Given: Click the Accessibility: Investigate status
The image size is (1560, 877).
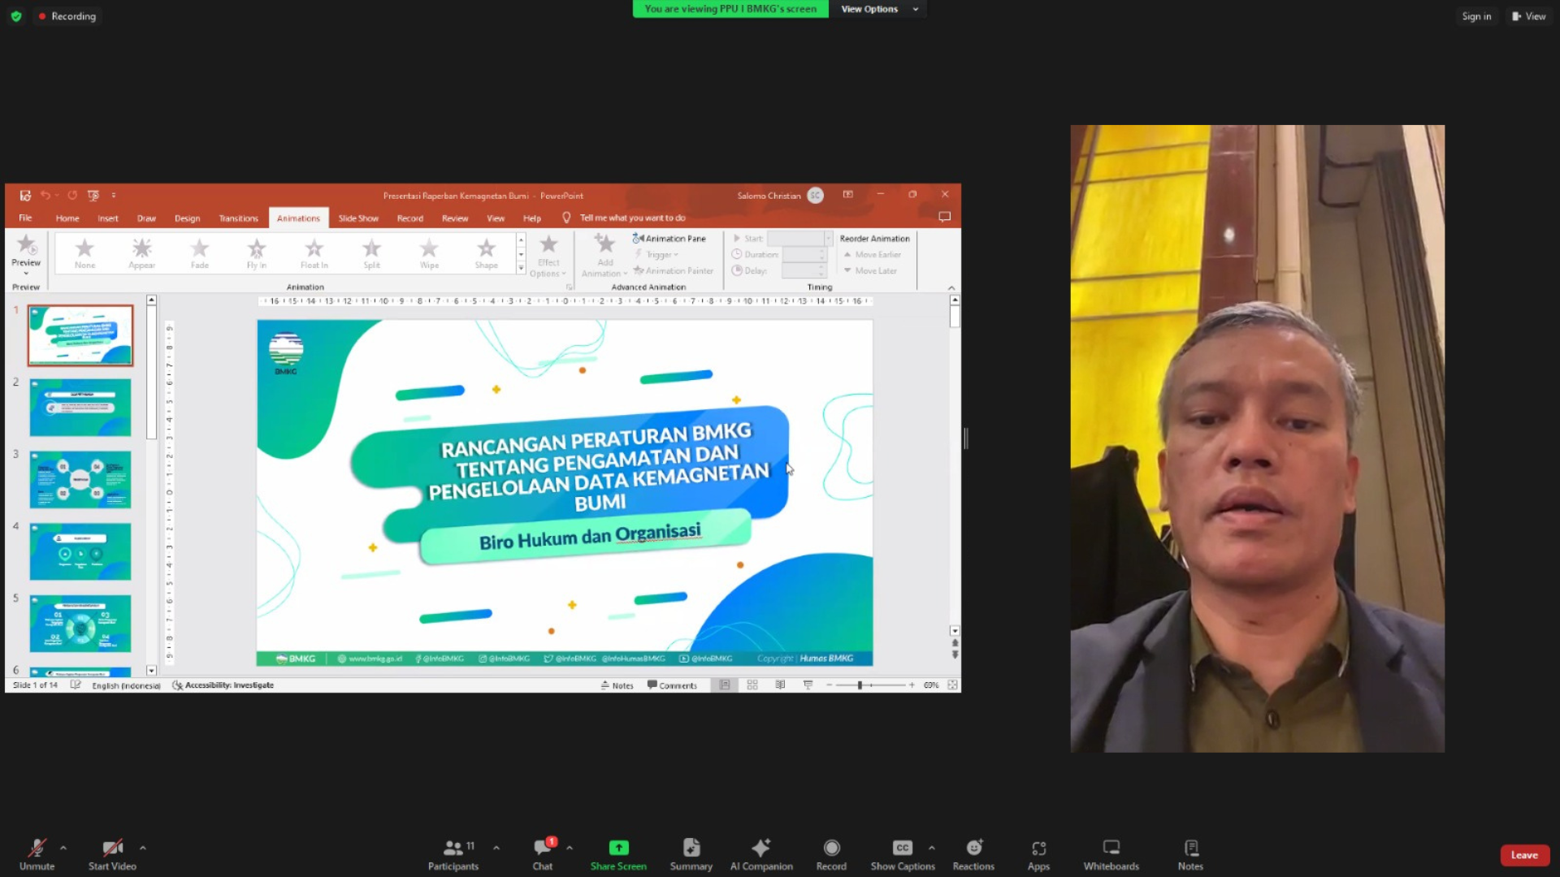Looking at the screenshot, I should click(223, 685).
